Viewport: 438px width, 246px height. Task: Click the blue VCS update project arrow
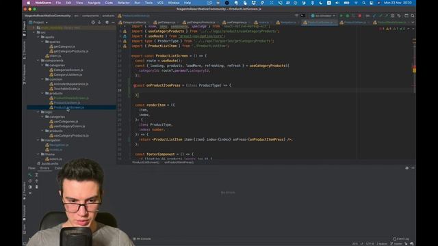point(374,16)
